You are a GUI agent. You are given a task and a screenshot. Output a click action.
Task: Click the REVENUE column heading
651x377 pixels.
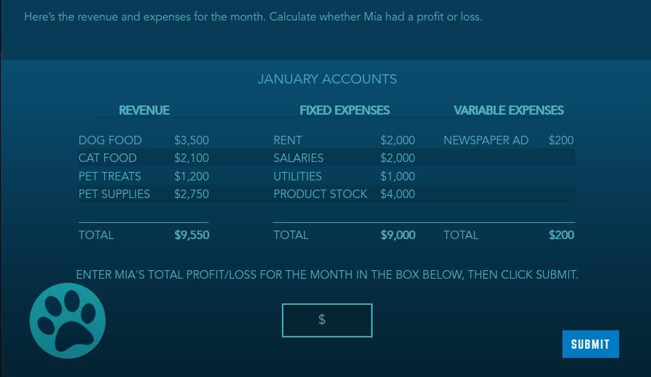[144, 110]
